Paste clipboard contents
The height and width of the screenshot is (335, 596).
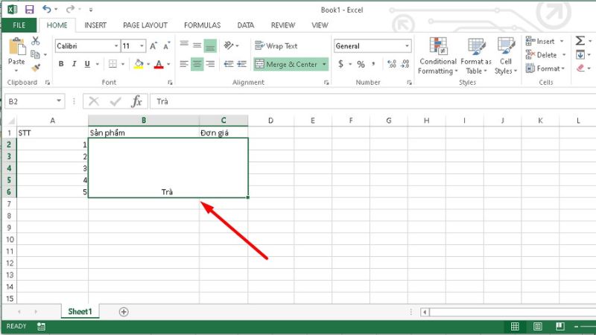coord(16,51)
